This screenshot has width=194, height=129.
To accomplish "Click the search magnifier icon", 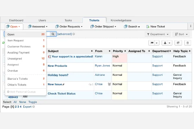I will click(x=53, y=34).
